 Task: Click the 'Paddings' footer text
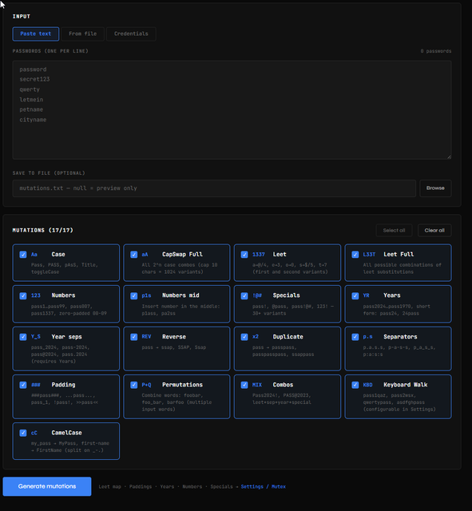(x=141, y=486)
